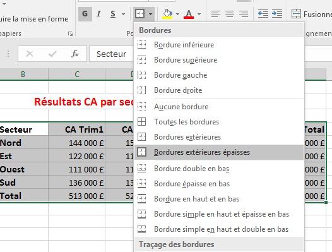Click the align left icon

pos(216,14)
